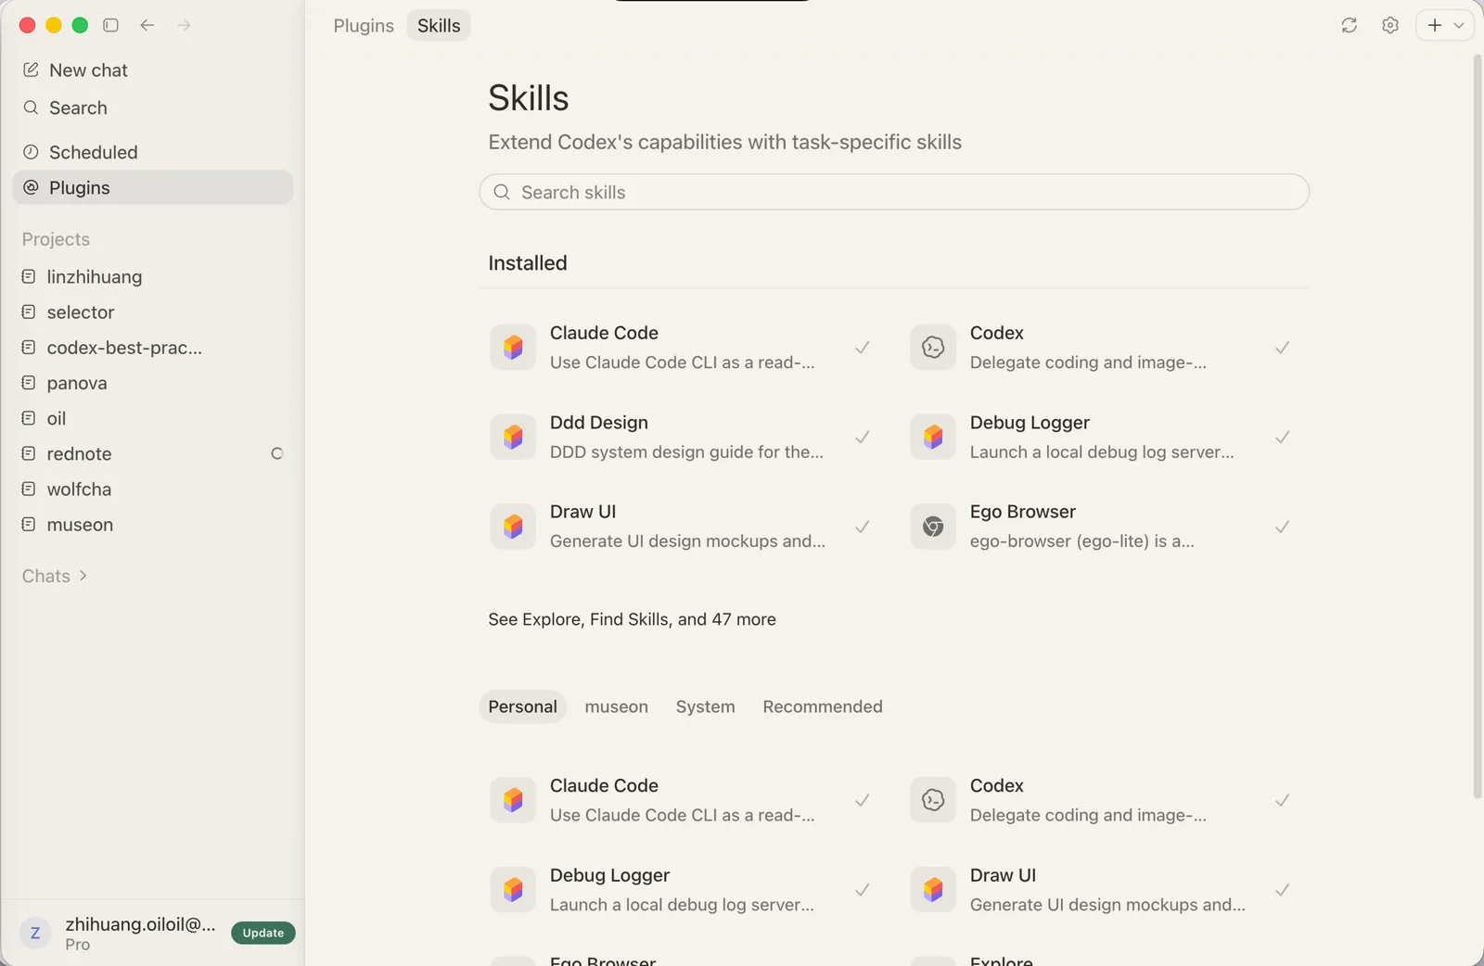1484x966 pixels.
Task: Click Draw UI icon in Personal list
Action: click(933, 890)
